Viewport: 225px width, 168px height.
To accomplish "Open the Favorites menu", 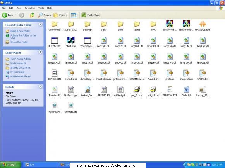I will [30, 8].
